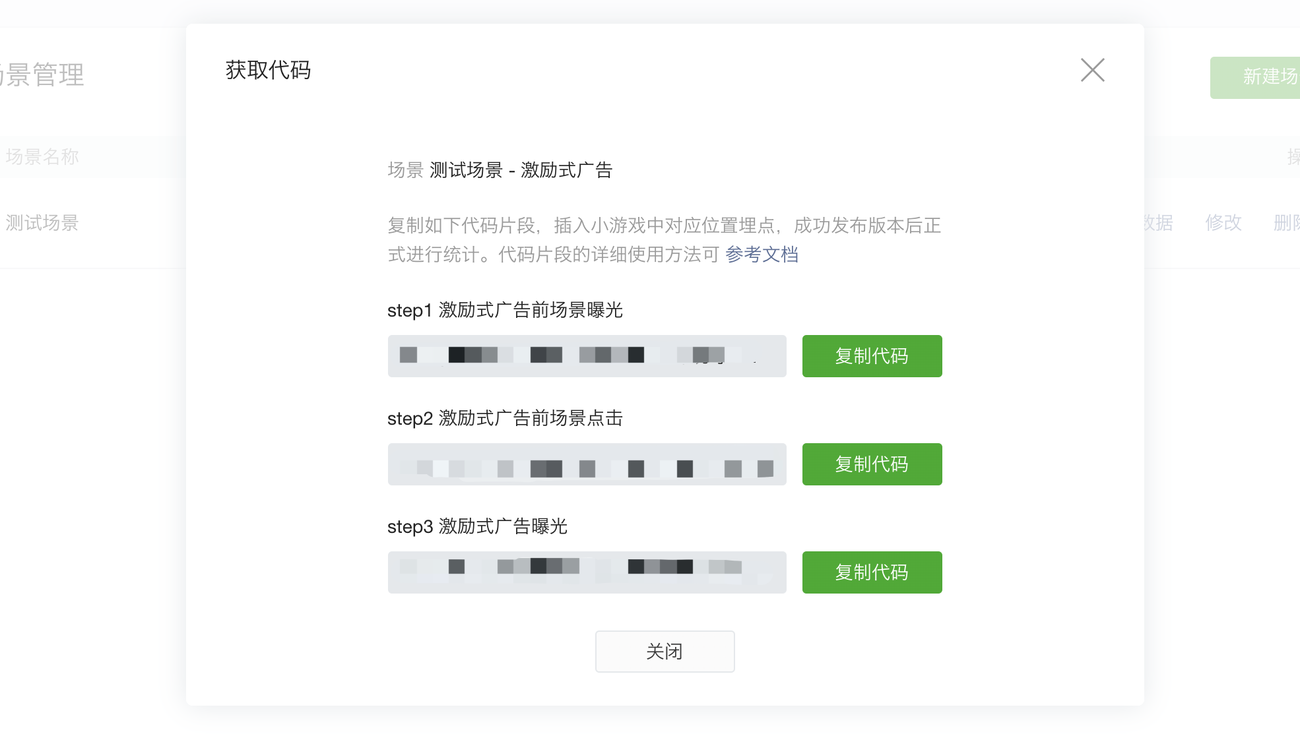1300x736 pixels.
Task: Select the step2 code snippet field
Action: (587, 464)
